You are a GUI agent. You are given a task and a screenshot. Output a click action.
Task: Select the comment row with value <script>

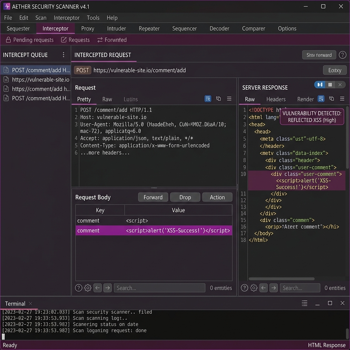pyautogui.click(x=154, y=220)
